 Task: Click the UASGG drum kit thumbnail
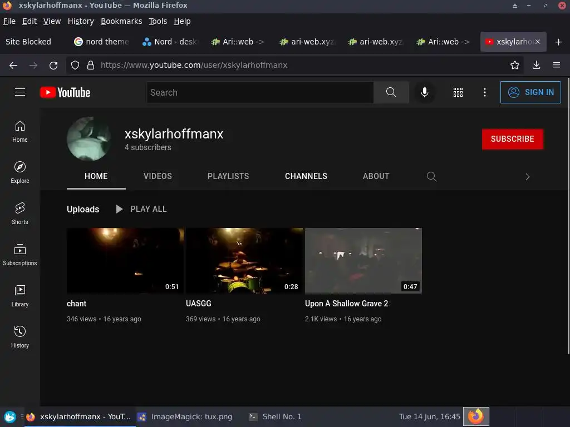[244, 261]
